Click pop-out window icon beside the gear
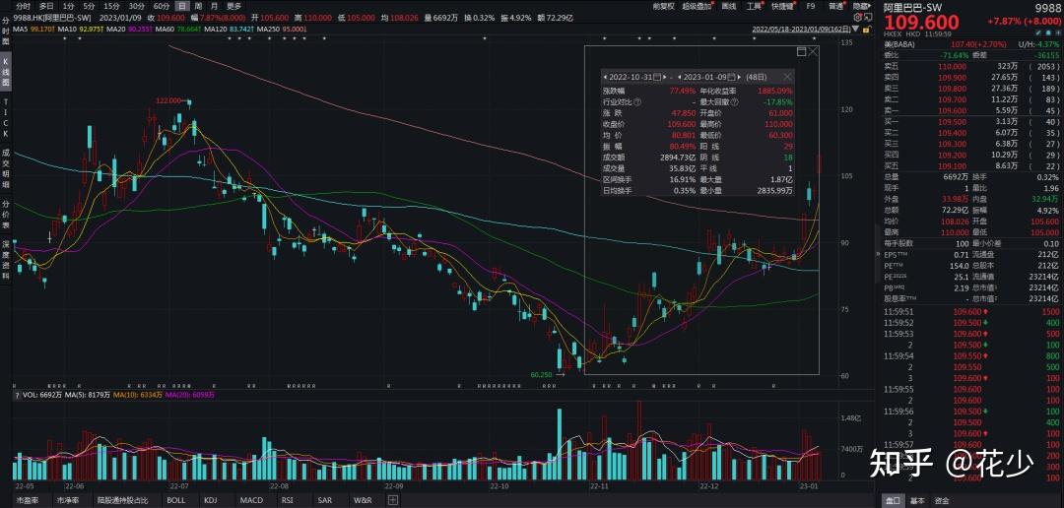1064x508 pixels. coord(869,18)
